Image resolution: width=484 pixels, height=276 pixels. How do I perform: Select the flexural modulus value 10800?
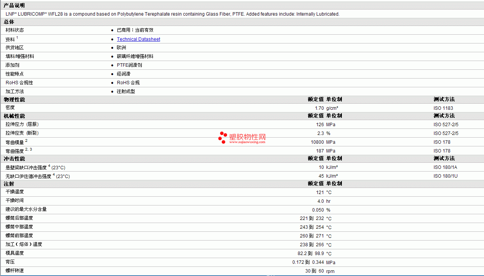tap(318, 142)
